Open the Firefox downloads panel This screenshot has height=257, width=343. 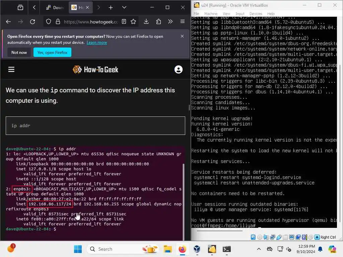pos(146,21)
